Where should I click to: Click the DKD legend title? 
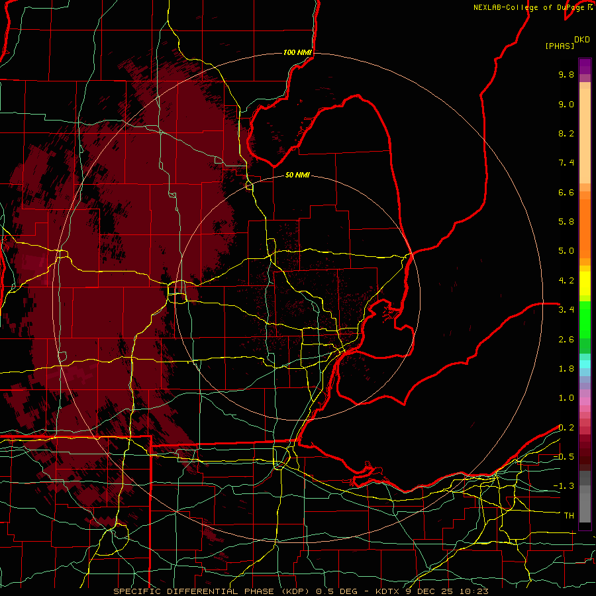click(582, 40)
